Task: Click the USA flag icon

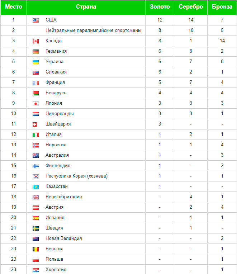Action: [x=35, y=20]
